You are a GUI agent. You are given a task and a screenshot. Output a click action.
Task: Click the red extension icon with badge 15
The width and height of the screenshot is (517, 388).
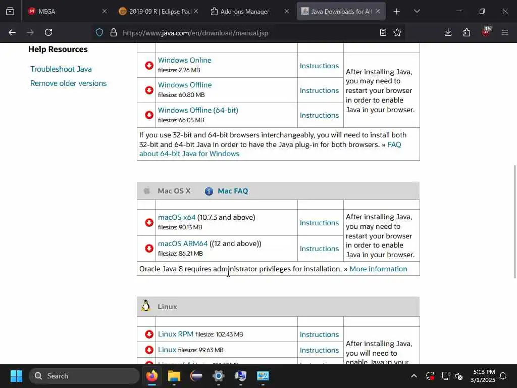click(486, 32)
